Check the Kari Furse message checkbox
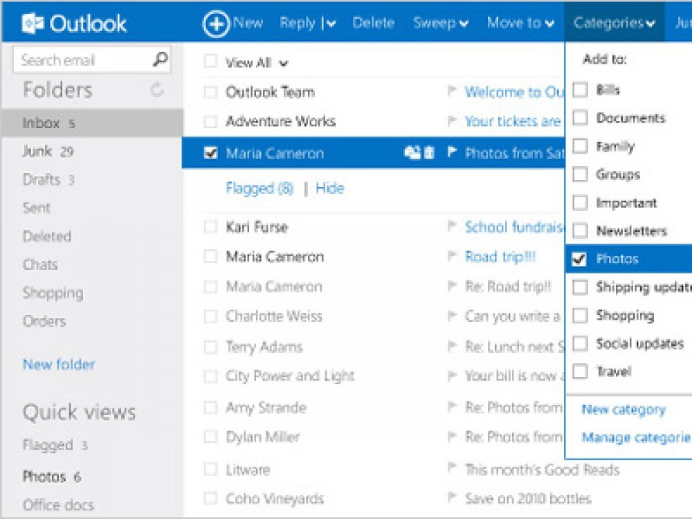The width and height of the screenshot is (692, 519). 210,227
